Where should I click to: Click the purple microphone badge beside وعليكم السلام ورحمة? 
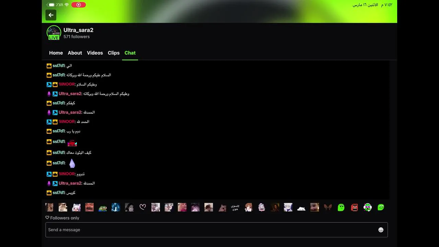49,94
